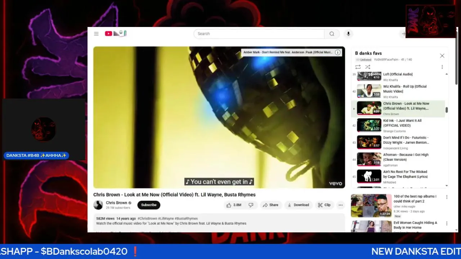Viewport: 461px width, 259px height.
Task: Open more actions ellipsis under video
Action: tap(340, 205)
